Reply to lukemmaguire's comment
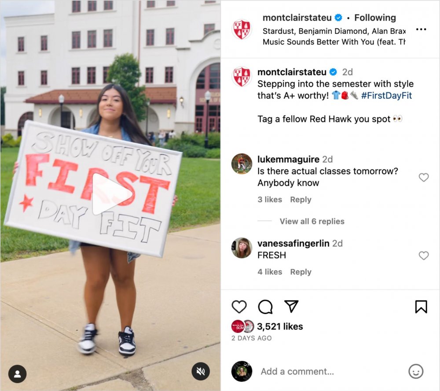Screen dimensions: 440x391 301,200
